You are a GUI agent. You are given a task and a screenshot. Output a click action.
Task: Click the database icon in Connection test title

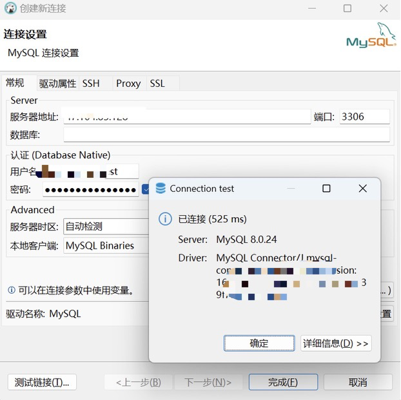pyautogui.click(x=161, y=189)
